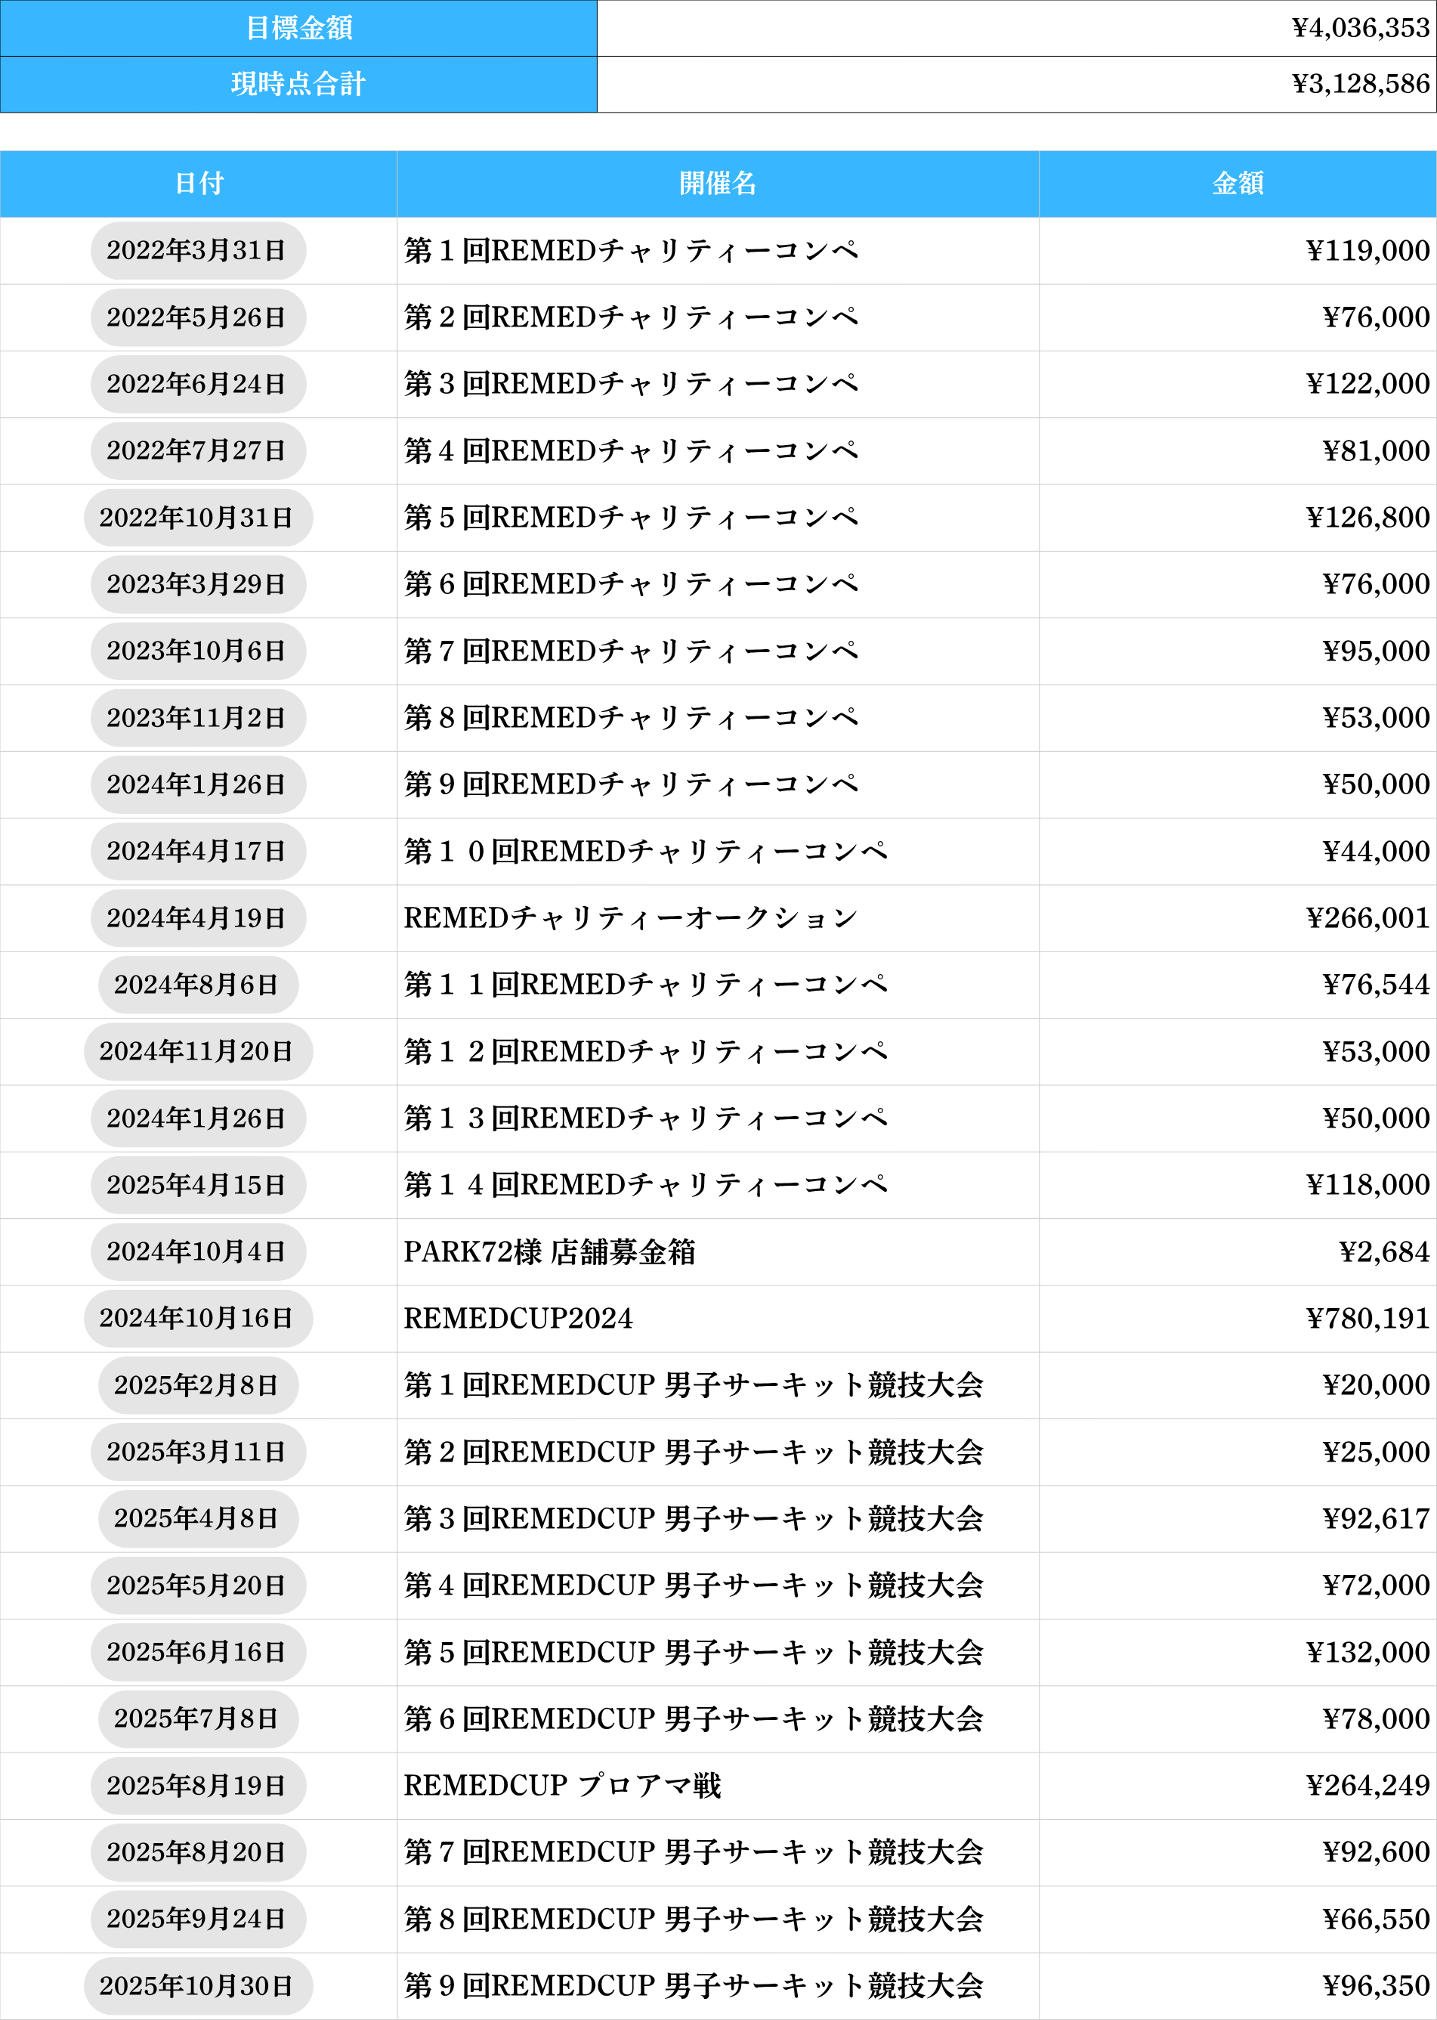Select the 2022年3月31日 date pill

tap(197, 250)
